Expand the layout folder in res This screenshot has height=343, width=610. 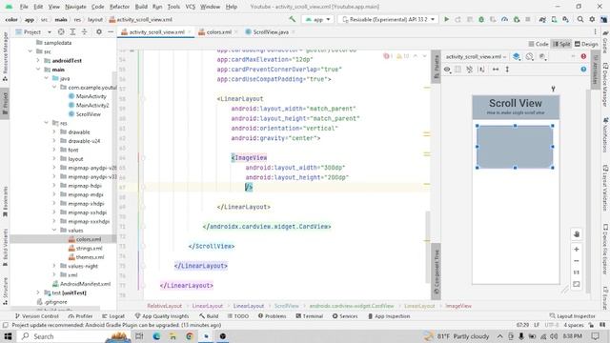tap(54, 159)
